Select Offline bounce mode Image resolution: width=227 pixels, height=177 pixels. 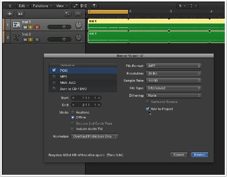(73, 118)
